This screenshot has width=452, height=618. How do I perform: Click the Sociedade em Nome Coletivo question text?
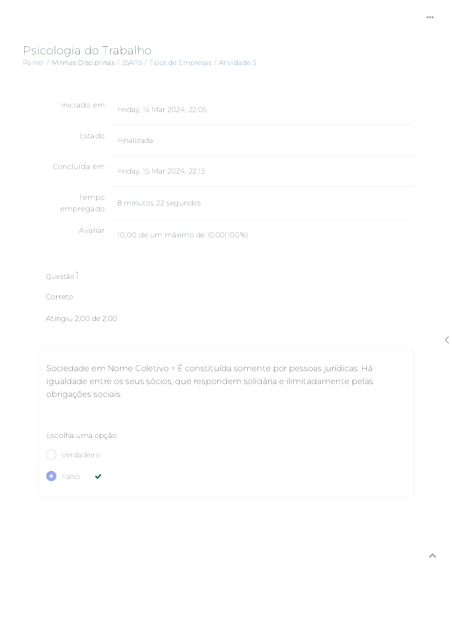click(x=209, y=381)
